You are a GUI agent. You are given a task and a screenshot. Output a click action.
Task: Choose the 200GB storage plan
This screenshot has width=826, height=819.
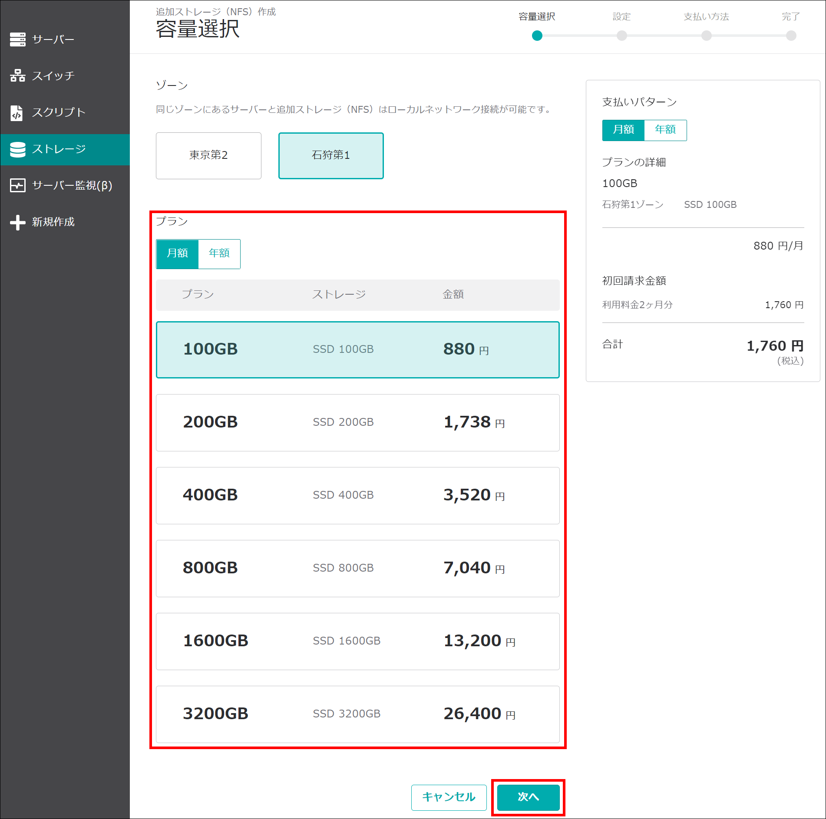(x=357, y=422)
